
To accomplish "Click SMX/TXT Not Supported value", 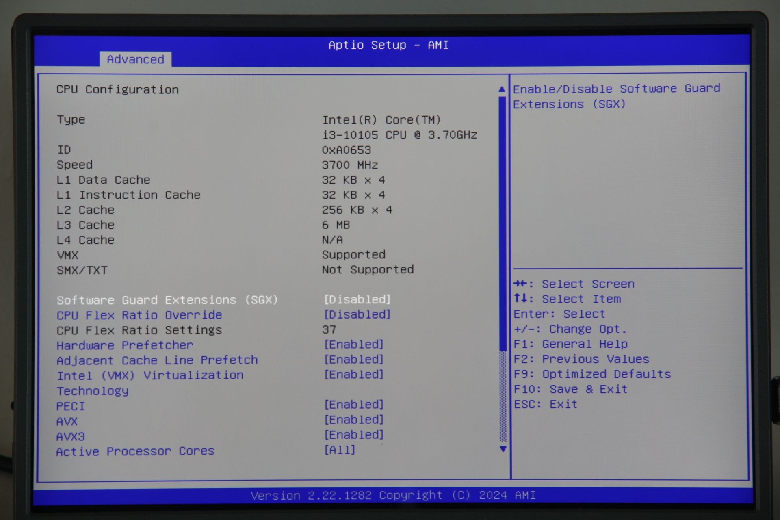I will click(x=368, y=270).
